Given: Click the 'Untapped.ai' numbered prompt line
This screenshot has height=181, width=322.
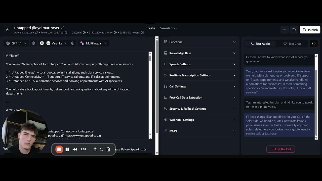Looking at the screenshot, I should pos(64,81).
